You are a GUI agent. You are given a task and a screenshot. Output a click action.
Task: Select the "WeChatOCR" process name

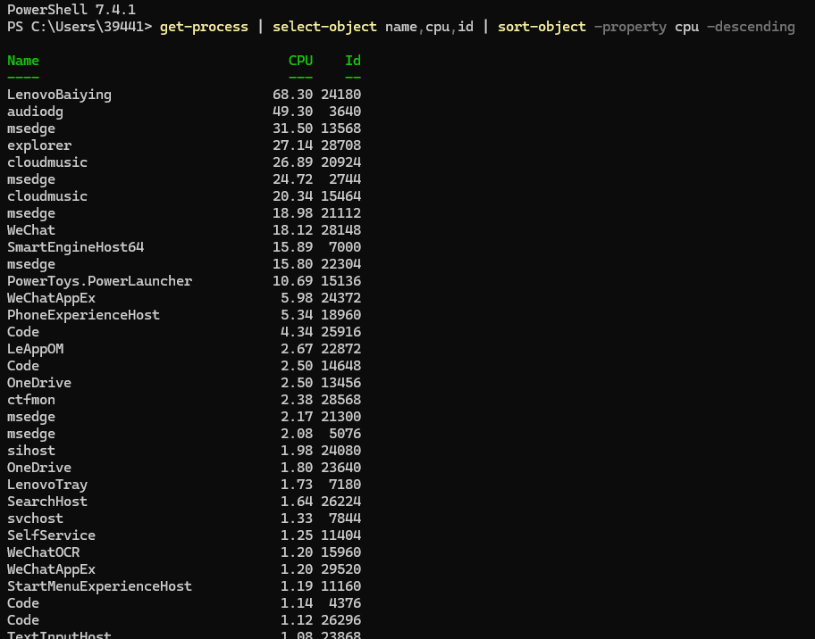[x=43, y=552]
